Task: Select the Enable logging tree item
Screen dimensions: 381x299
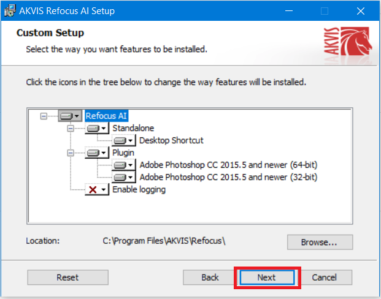Action: pyautogui.click(x=139, y=189)
